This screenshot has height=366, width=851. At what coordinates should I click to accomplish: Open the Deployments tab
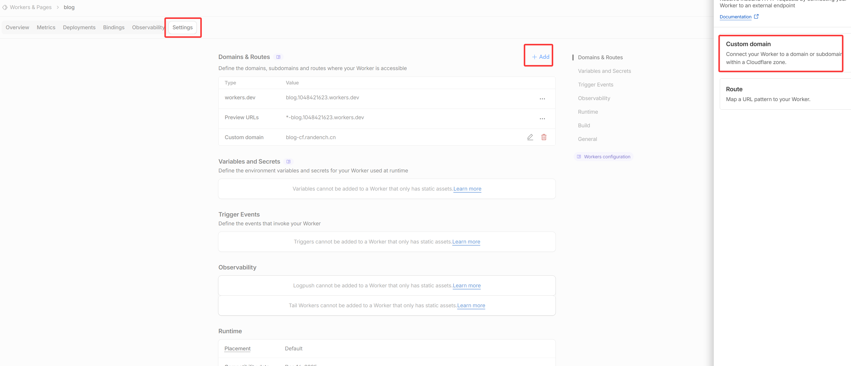pos(79,27)
